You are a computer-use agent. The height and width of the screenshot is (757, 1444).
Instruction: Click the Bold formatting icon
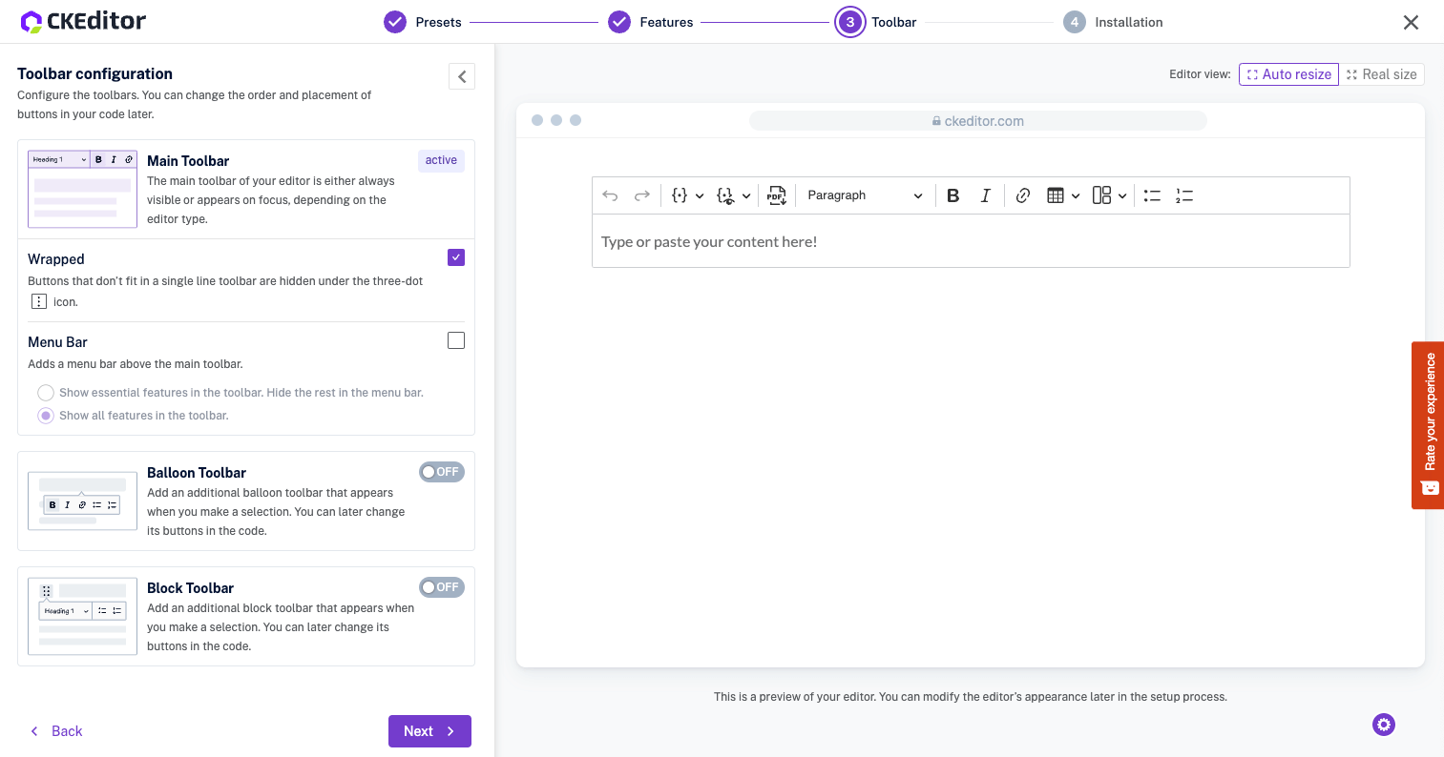tap(952, 195)
